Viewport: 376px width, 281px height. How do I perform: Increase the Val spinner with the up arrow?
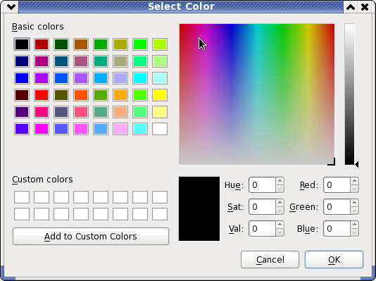[x=280, y=225]
